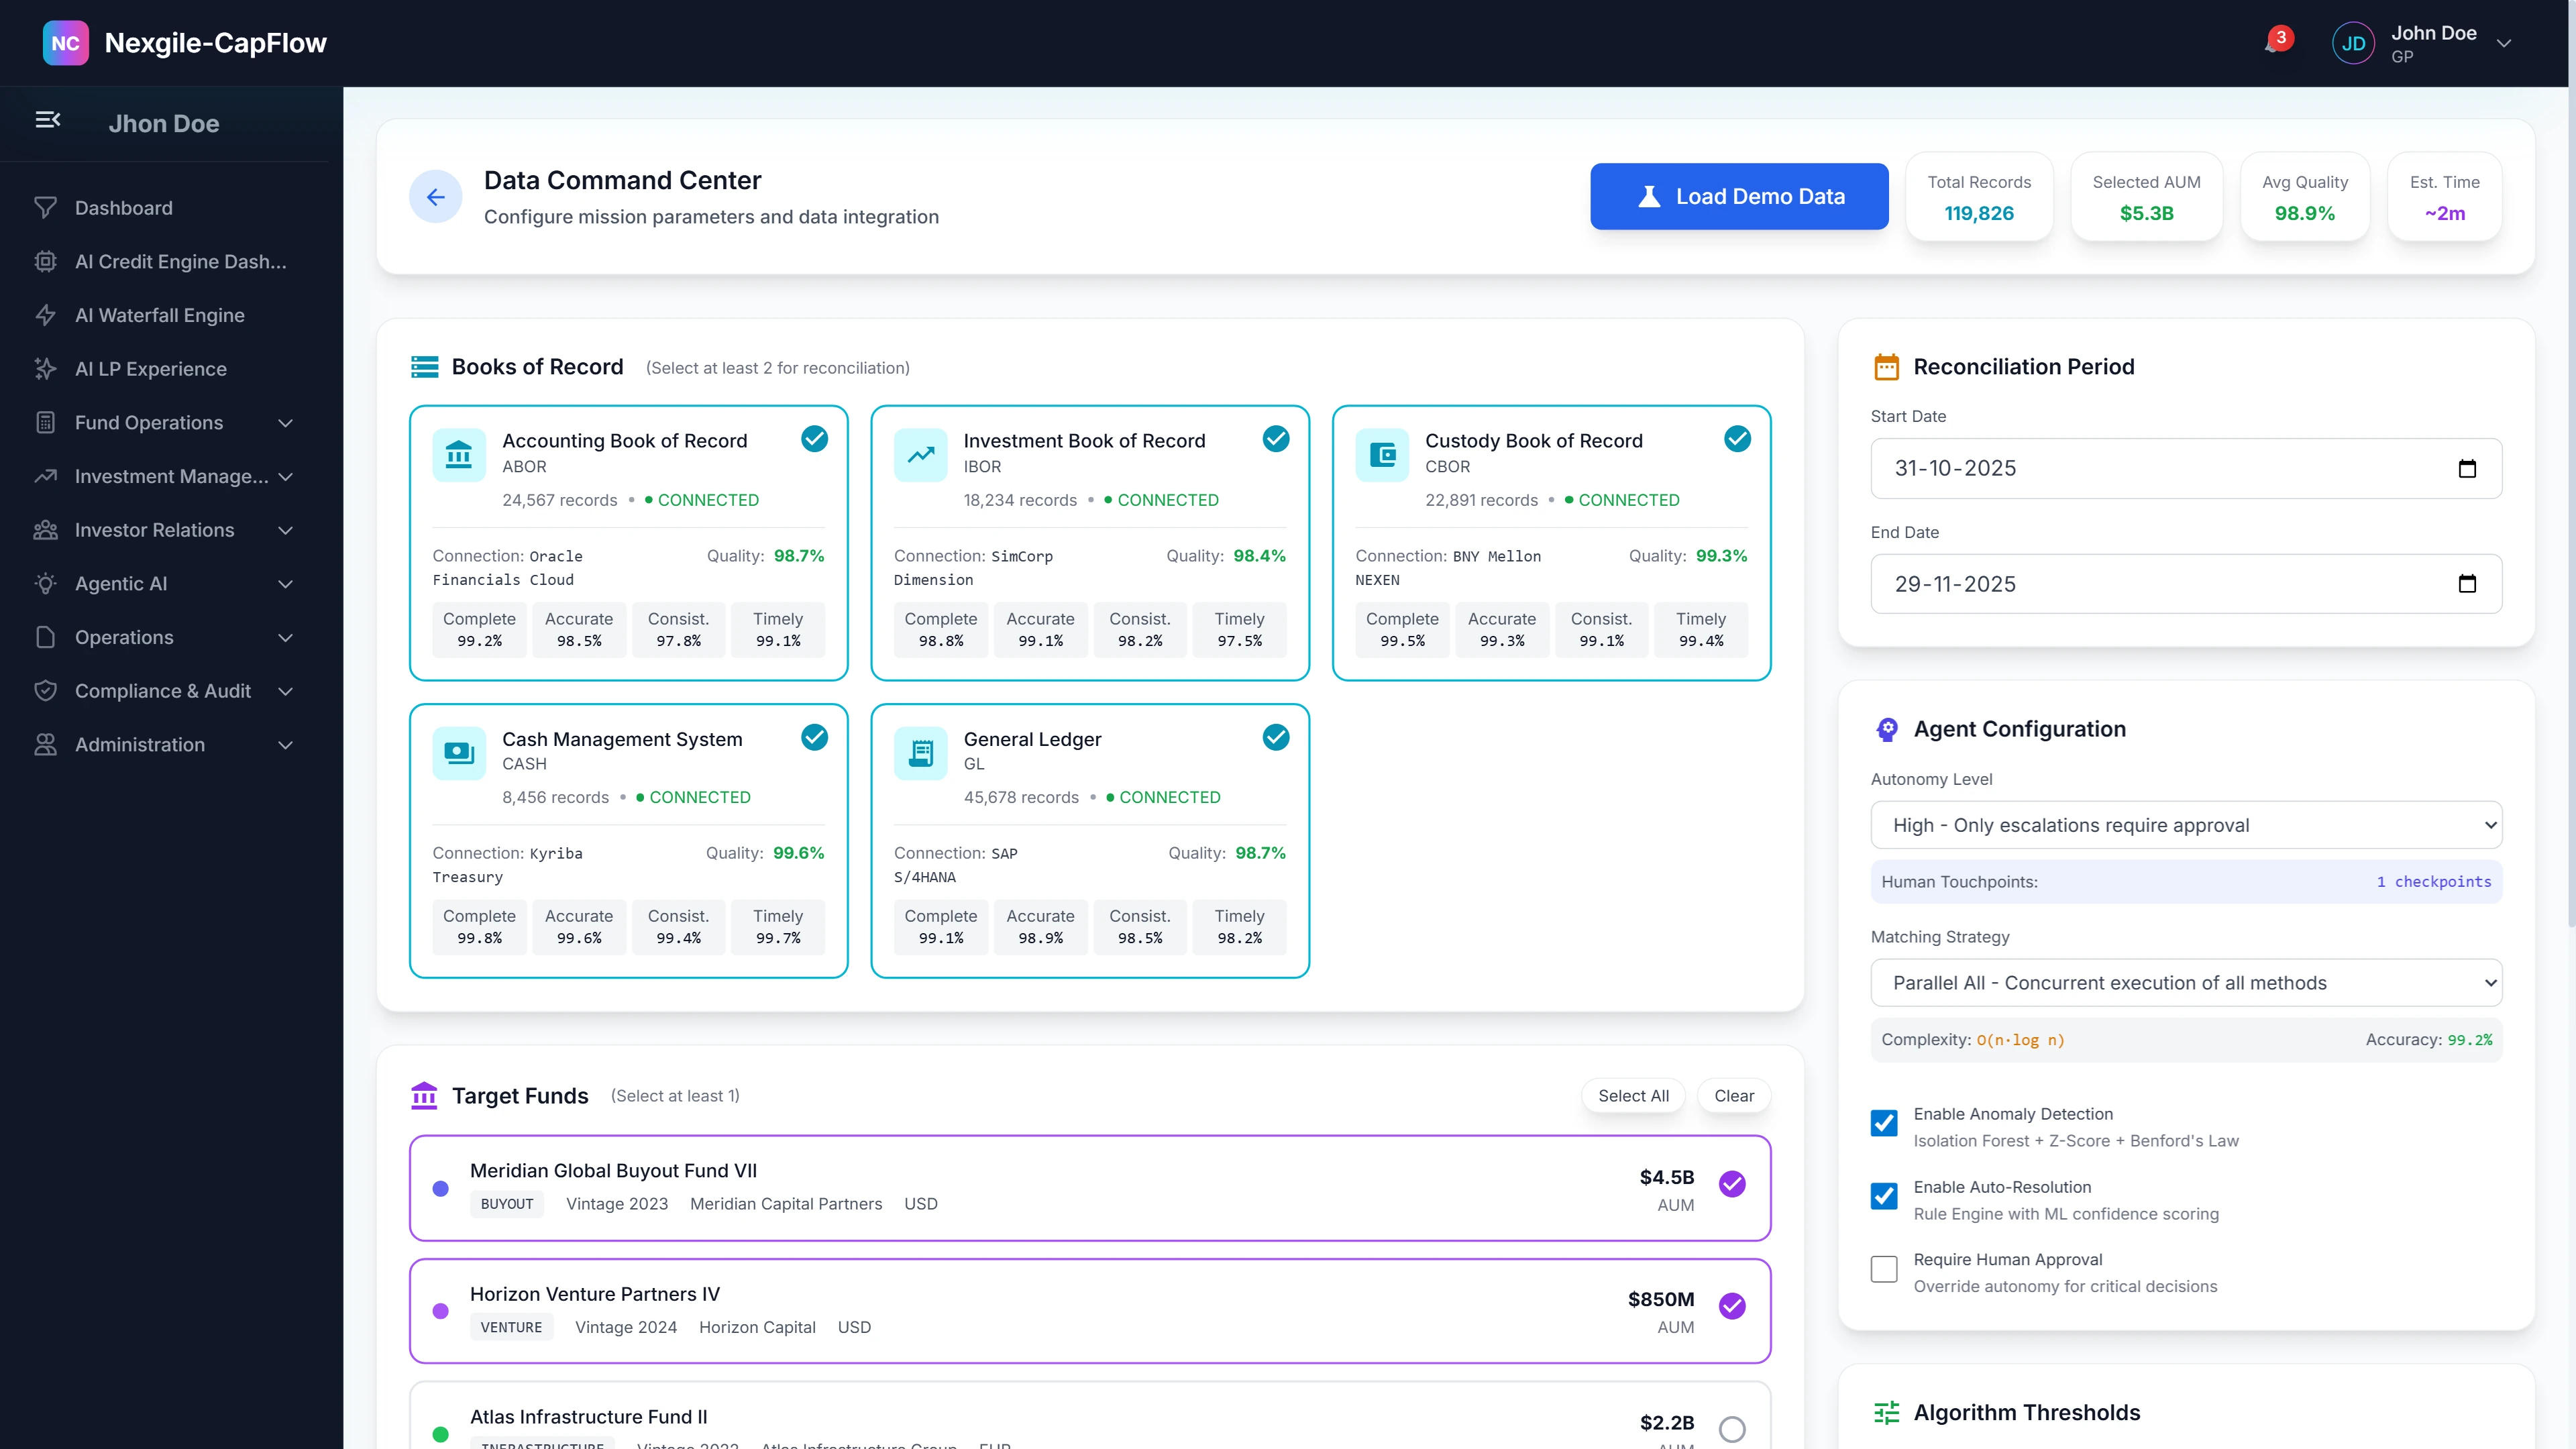Select all target funds with Select All
Viewport: 2576px width, 1449px height.
click(x=1633, y=1095)
